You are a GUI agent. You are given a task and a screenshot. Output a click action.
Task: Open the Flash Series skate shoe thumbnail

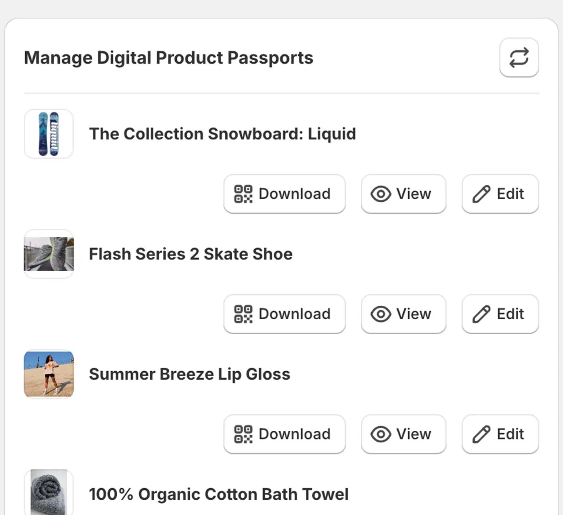(48, 254)
